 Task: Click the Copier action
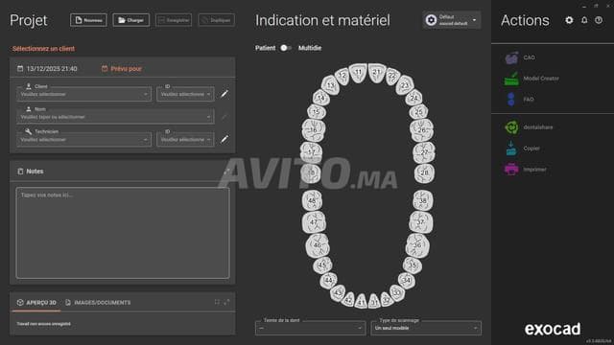(x=522, y=149)
